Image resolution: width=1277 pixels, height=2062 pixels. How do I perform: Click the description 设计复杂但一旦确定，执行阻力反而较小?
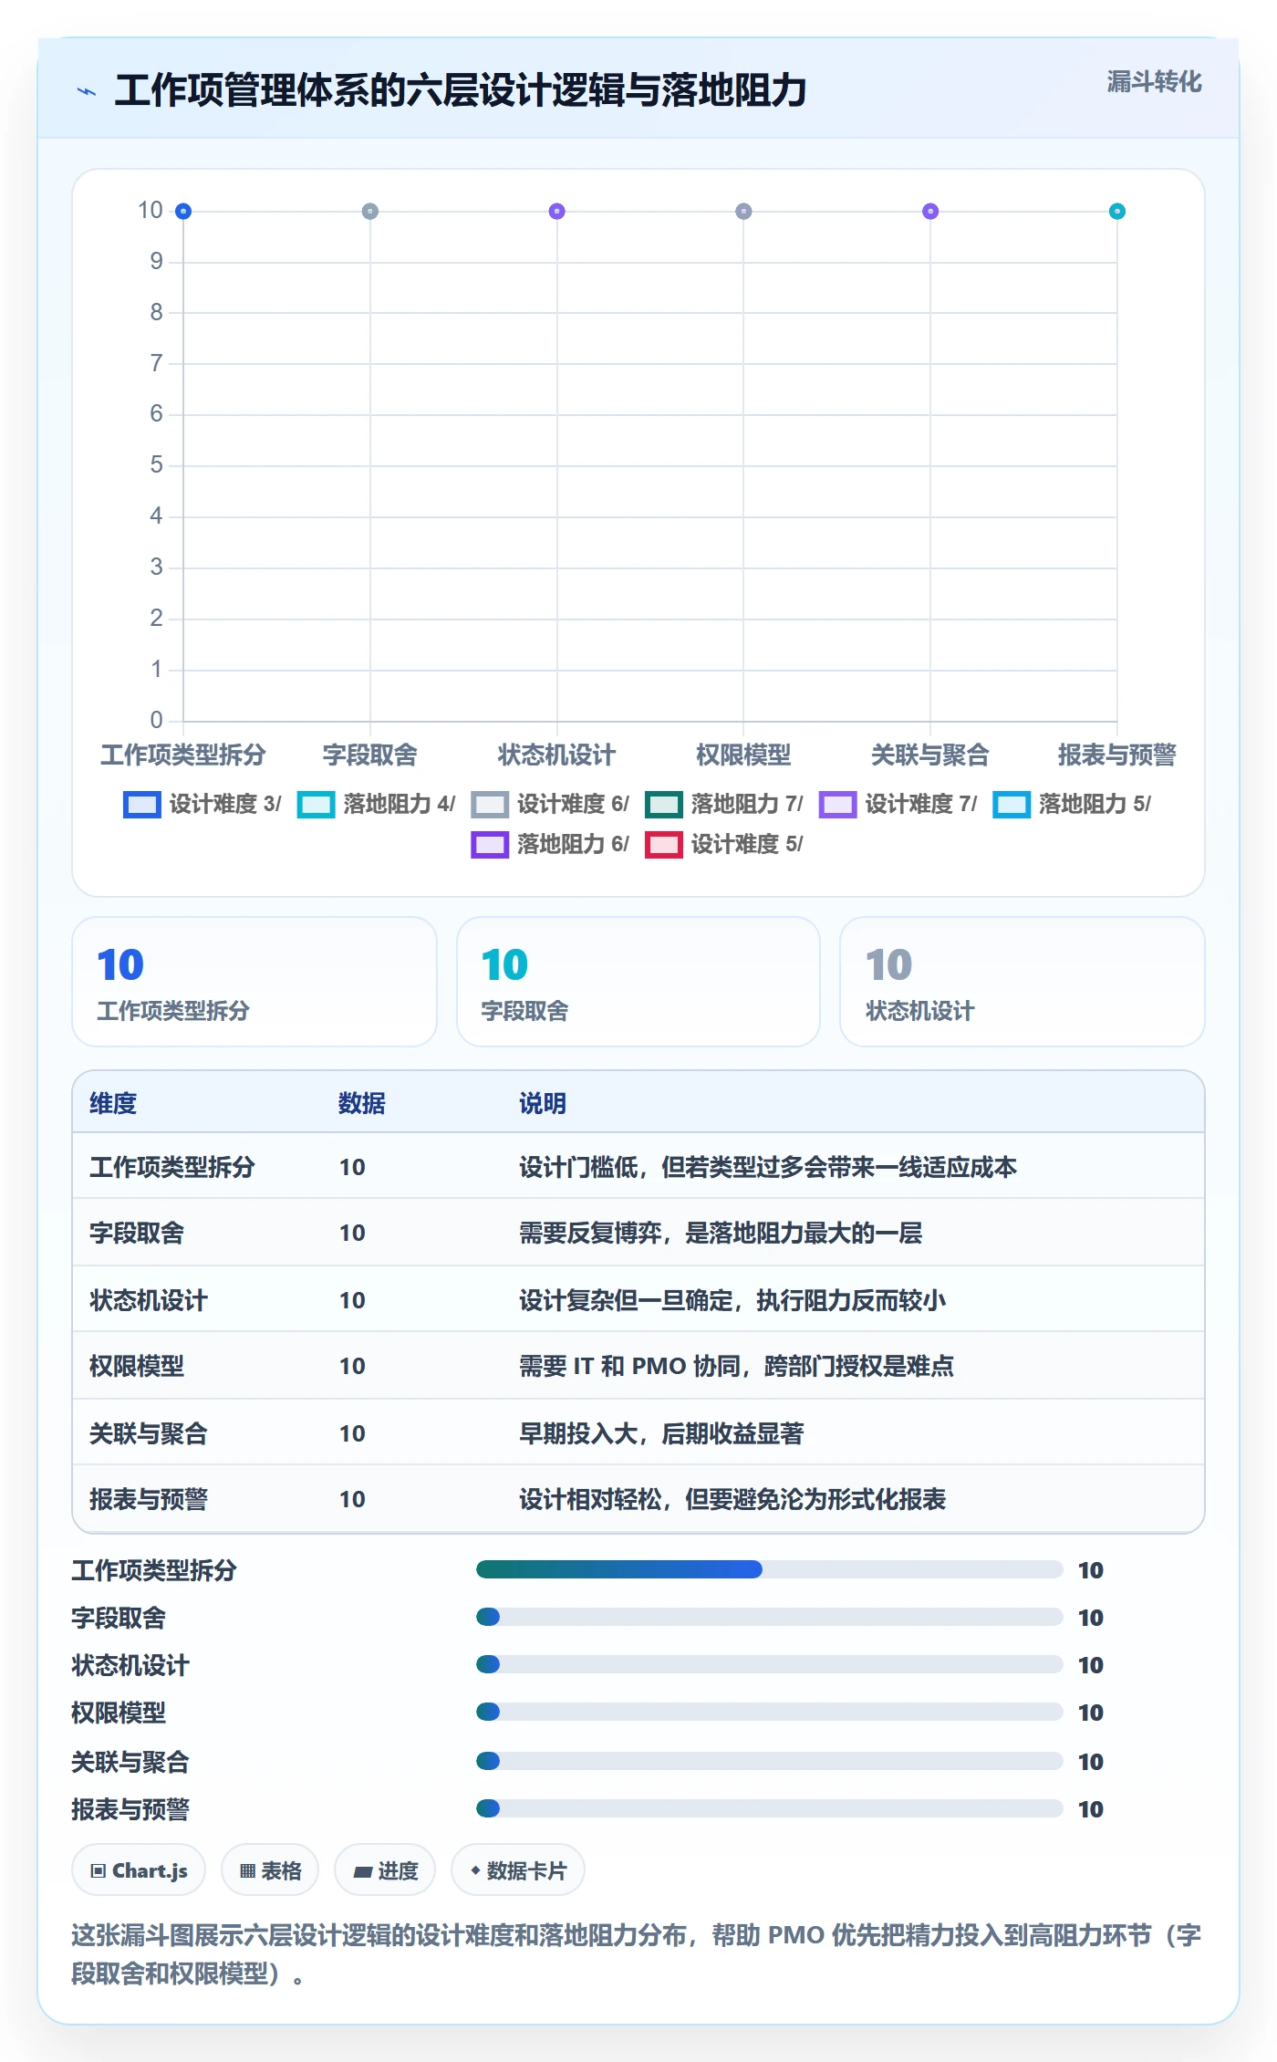click(732, 1300)
